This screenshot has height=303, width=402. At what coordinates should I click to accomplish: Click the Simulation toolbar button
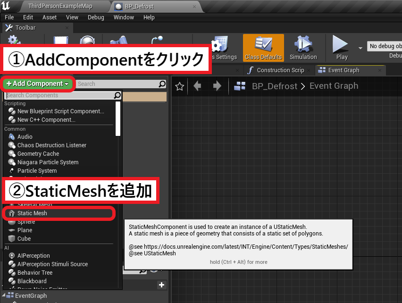[x=303, y=48]
